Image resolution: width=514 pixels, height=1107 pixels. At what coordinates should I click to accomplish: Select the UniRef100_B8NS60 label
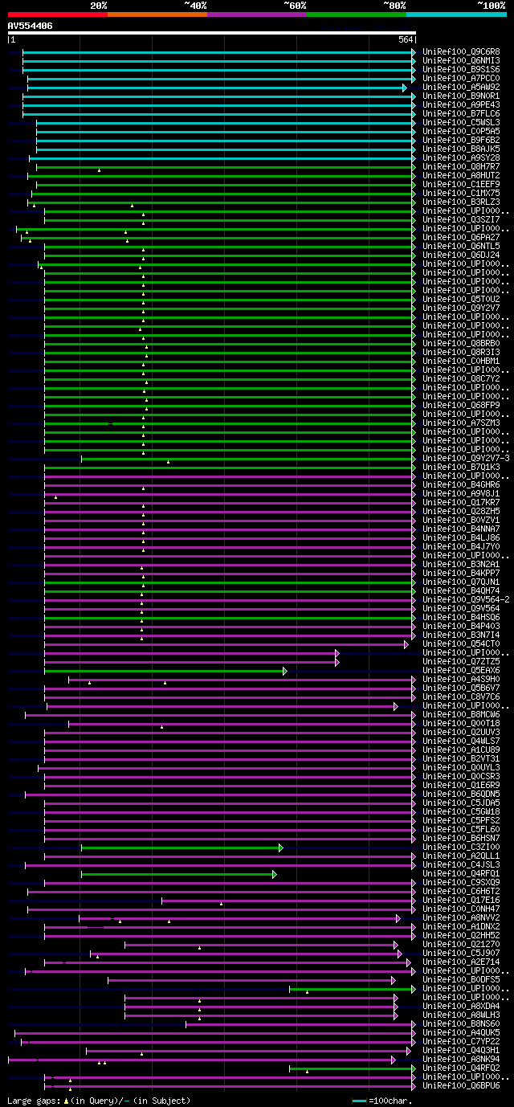pyautogui.click(x=461, y=1023)
